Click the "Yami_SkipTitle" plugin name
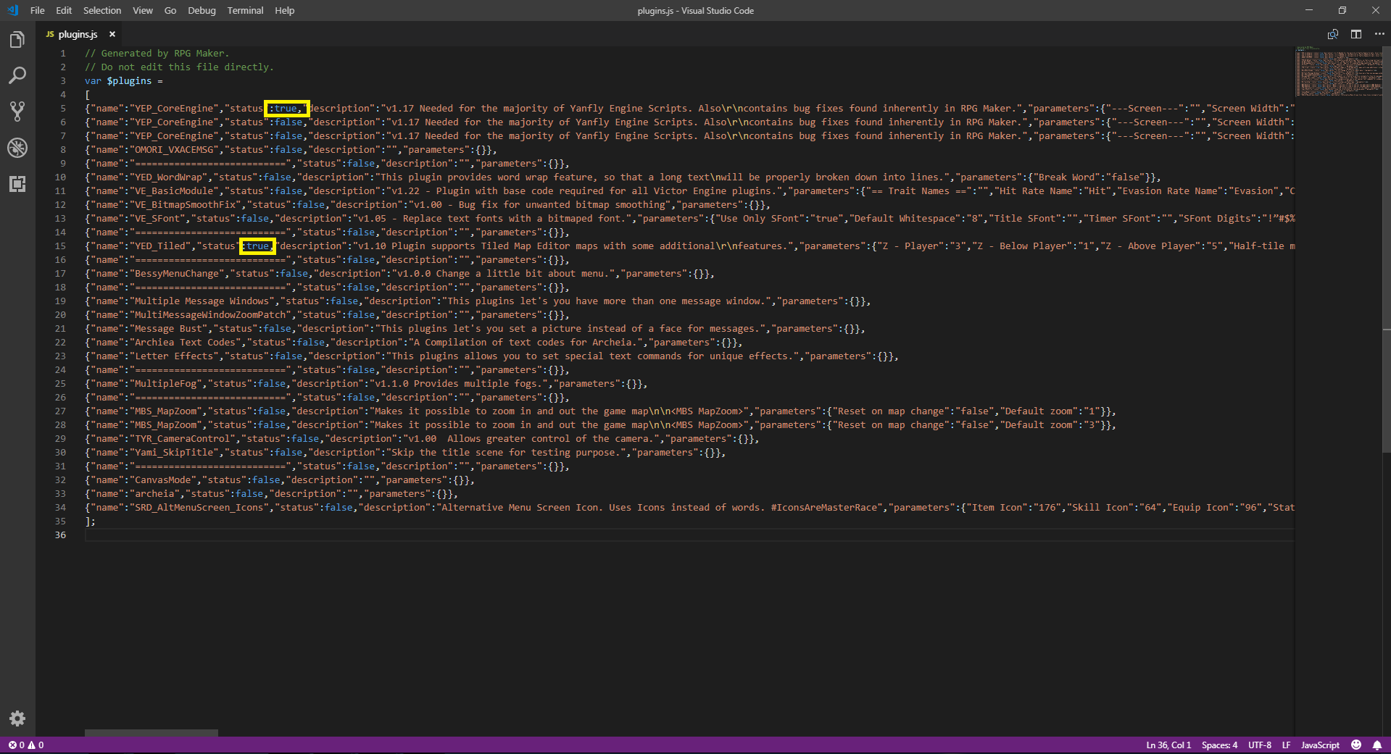This screenshot has height=754, width=1391. [174, 453]
